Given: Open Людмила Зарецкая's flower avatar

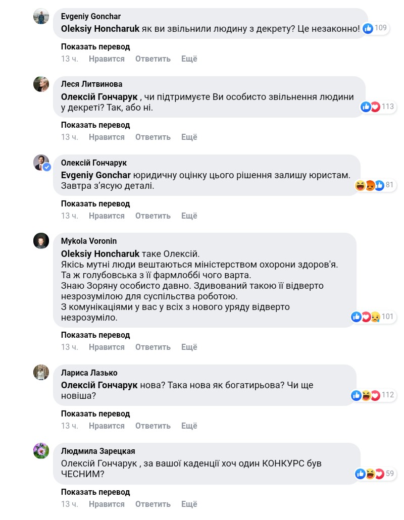Looking at the screenshot, I should (x=41, y=451).
